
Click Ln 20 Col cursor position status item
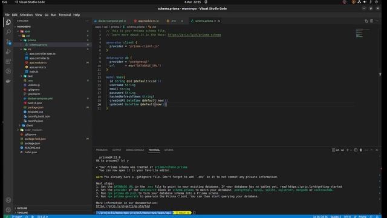click(x=320, y=217)
